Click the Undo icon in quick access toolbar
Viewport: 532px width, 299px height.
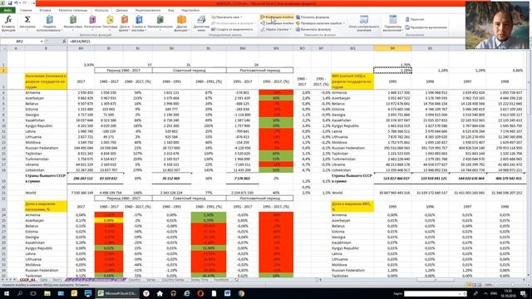[x=16, y=3]
